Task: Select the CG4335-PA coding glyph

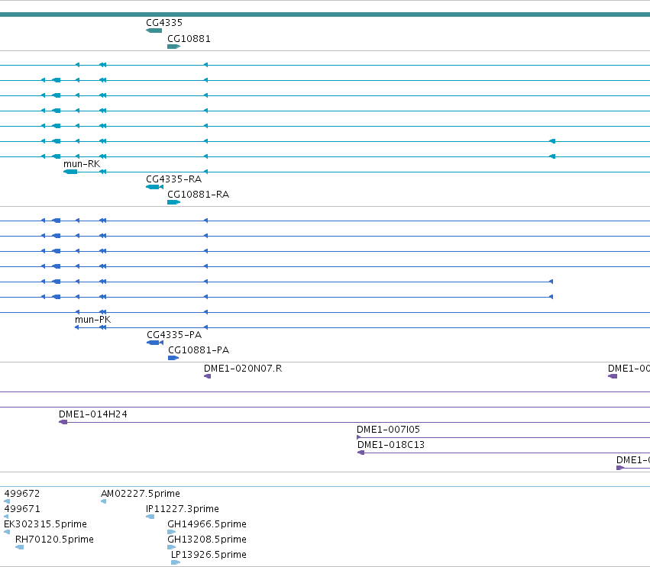Action: 155,343
